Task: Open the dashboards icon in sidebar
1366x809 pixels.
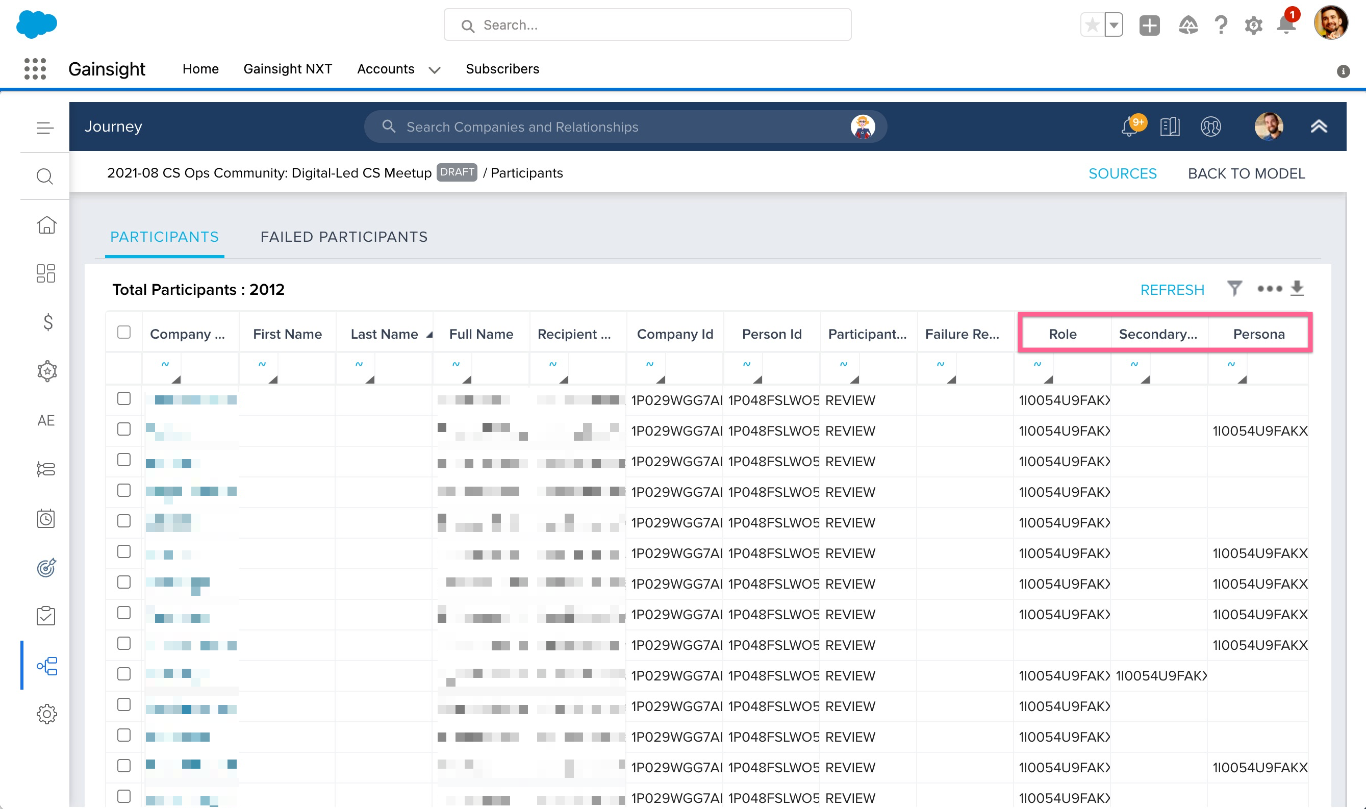Action: pyautogui.click(x=46, y=274)
